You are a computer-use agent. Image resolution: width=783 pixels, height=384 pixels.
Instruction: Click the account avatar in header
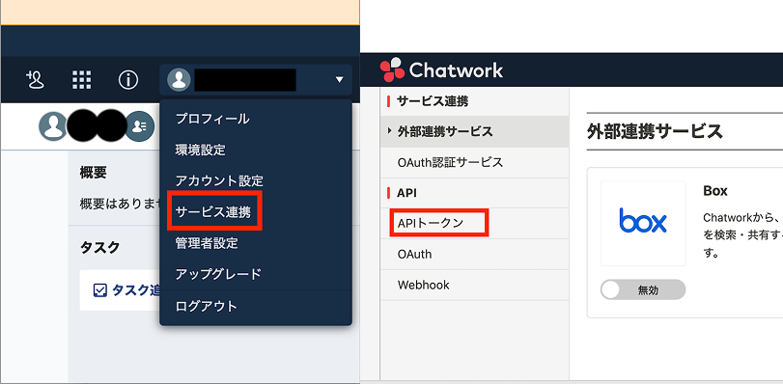[179, 80]
